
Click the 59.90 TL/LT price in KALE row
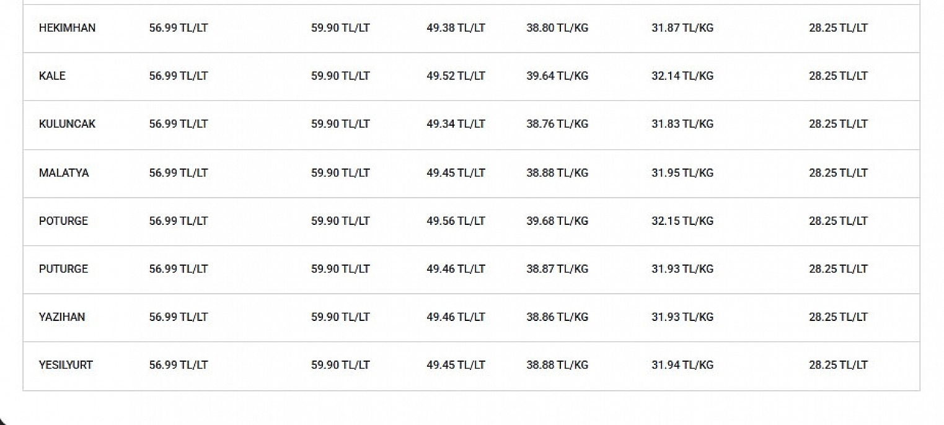[x=340, y=76]
